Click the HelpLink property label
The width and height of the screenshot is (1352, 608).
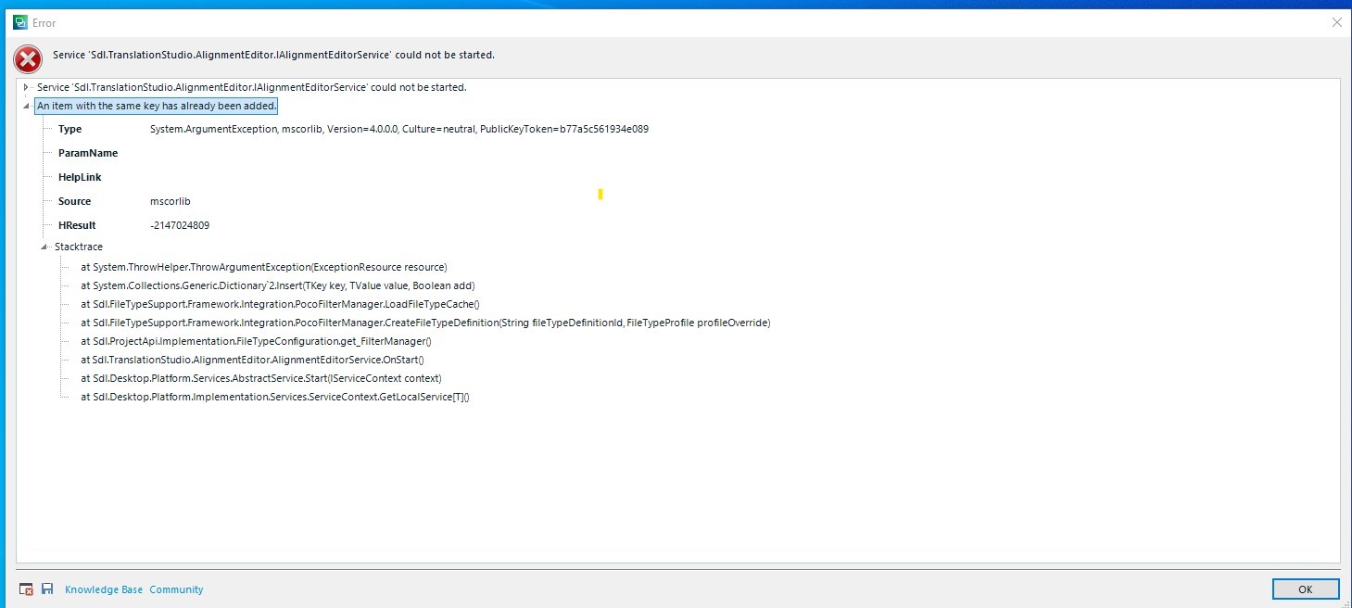point(80,177)
